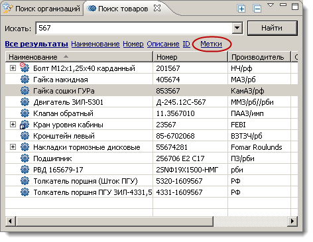
Task: Switch to Поиск организаций tab
Action: [42, 9]
